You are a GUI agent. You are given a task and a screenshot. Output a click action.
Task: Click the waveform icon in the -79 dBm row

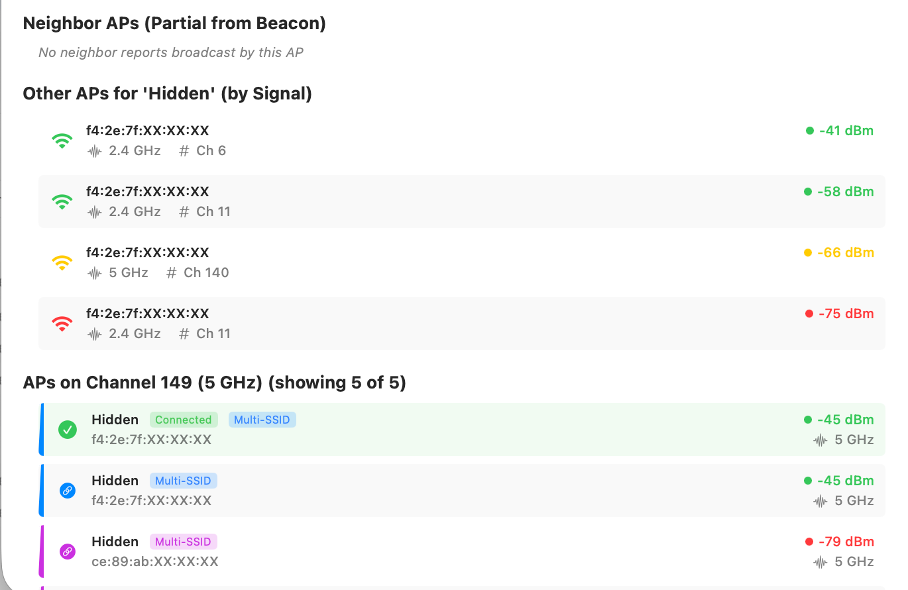[821, 562]
